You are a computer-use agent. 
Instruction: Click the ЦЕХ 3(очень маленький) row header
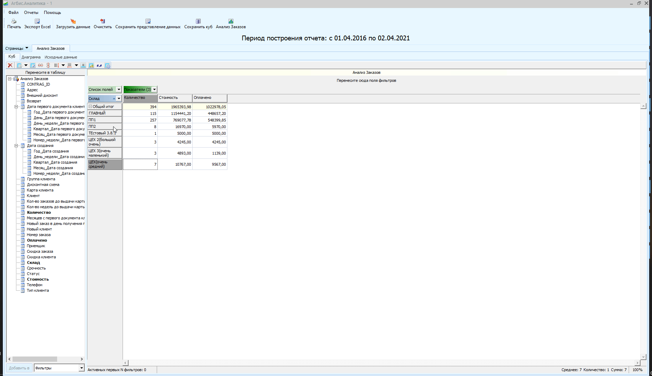click(x=105, y=153)
